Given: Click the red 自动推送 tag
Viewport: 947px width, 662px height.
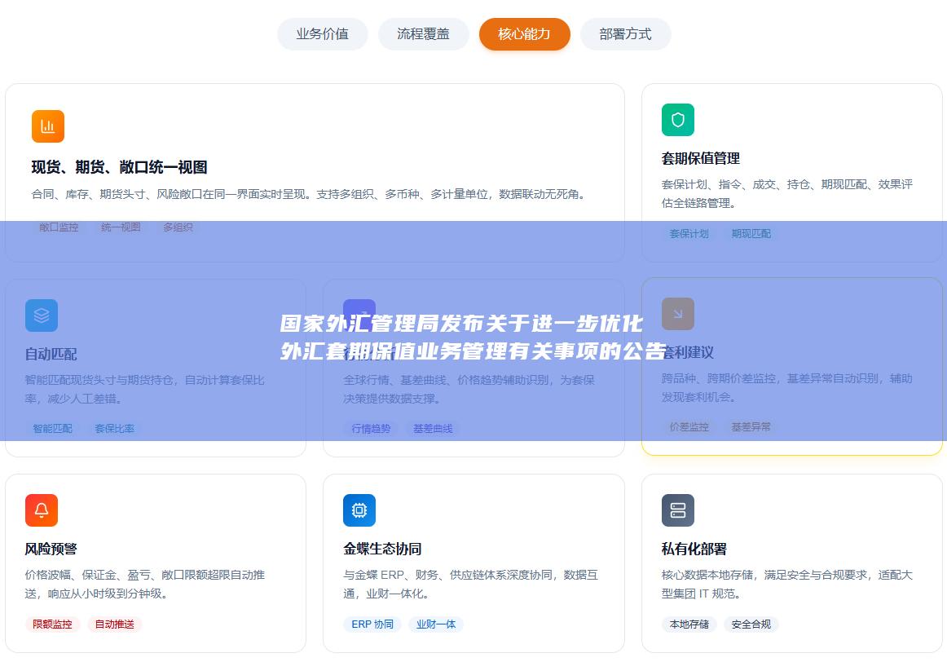Looking at the screenshot, I should (x=115, y=624).
